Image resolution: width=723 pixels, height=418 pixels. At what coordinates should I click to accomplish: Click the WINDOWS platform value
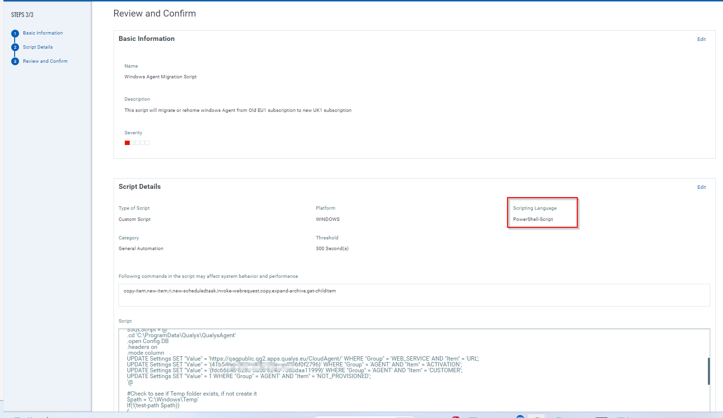[x=328, y=219]
